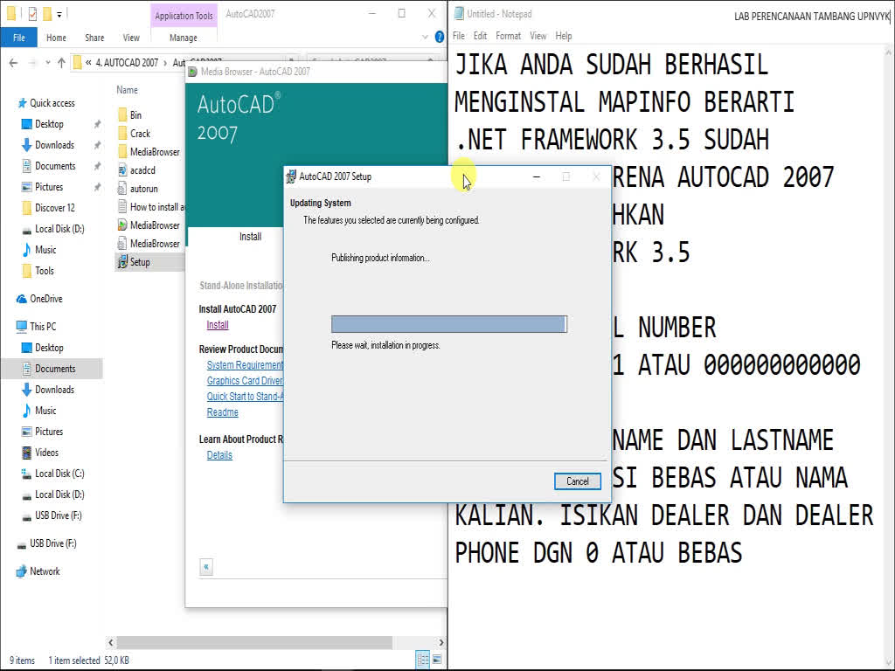
Task: Open Notepad Help menu
Action: click(x=564, y=36)
